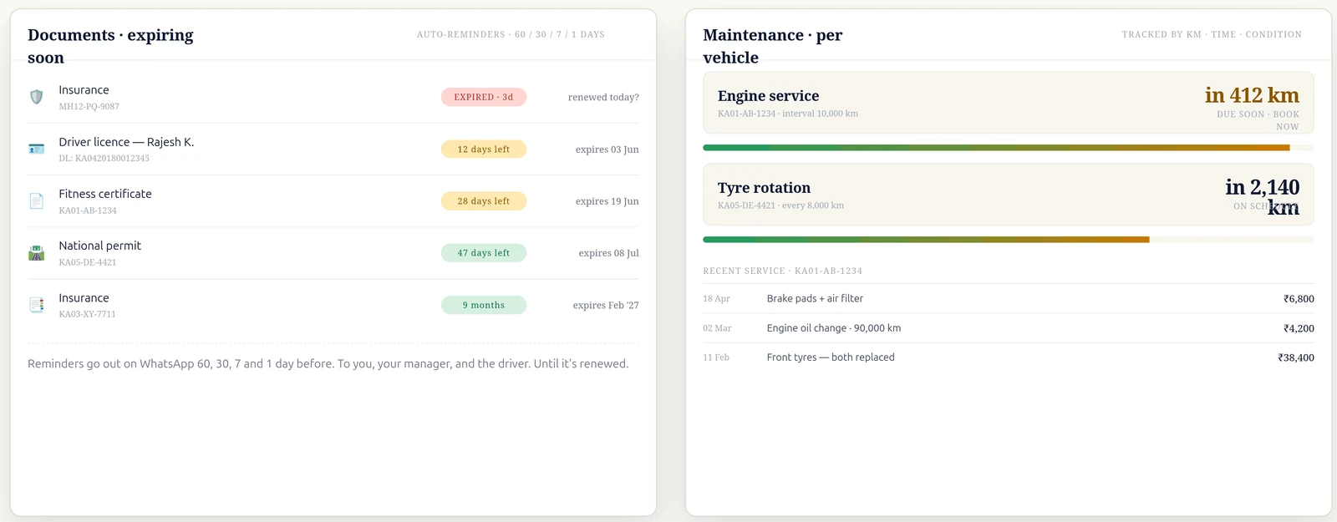Click the Engine service progress bar
This screenshot has width=1337, height=522.
1009,148
